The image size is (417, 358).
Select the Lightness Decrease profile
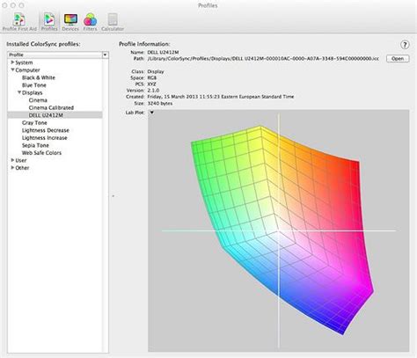pyautogui.click(x=46, y=130)
